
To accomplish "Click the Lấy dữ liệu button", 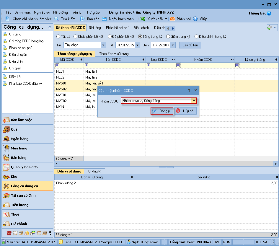I will point(190,45).
